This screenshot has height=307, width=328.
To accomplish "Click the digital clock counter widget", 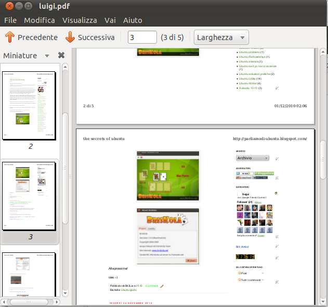I will [245, 257].
